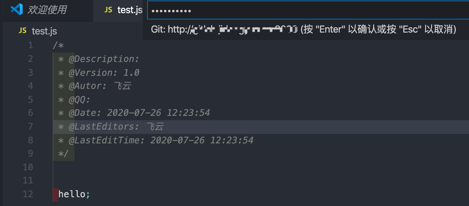Click the JS file icon in the test.js tab
469x206 pixels.
click(108, 10)
